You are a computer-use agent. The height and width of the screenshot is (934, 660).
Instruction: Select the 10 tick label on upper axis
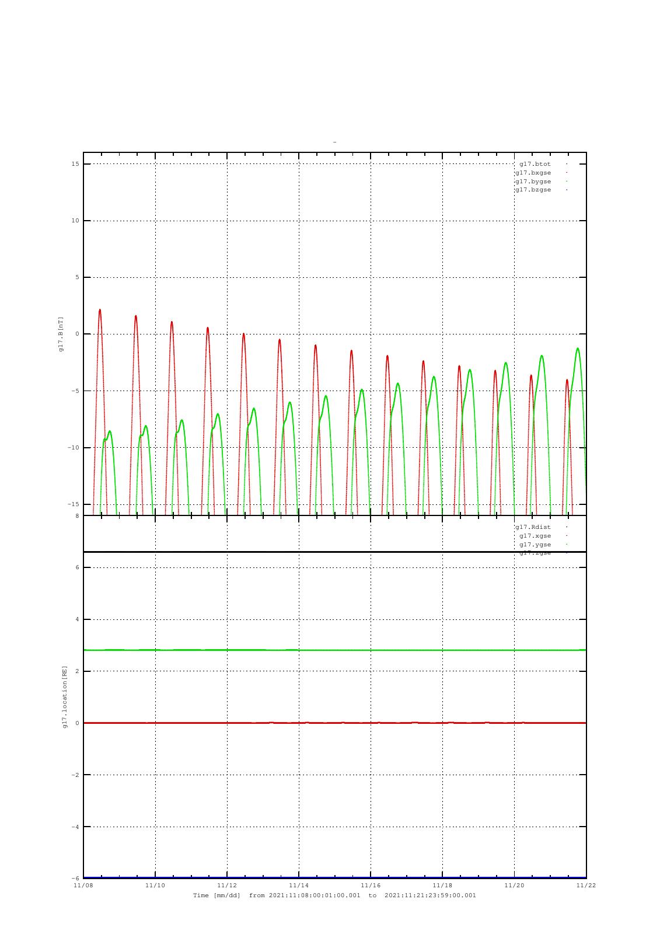point(76,221)
